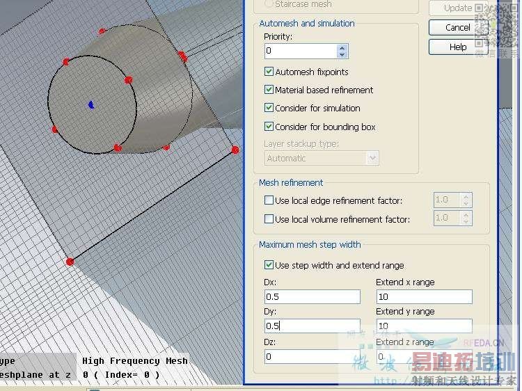Click the red fixpoint at rectangle's right corner

click(235, 150)
